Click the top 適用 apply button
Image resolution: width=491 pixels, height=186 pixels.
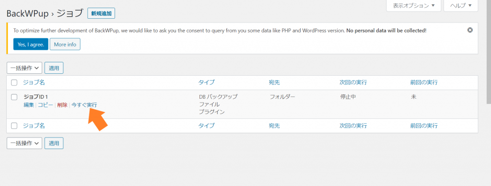pos(54,68)
